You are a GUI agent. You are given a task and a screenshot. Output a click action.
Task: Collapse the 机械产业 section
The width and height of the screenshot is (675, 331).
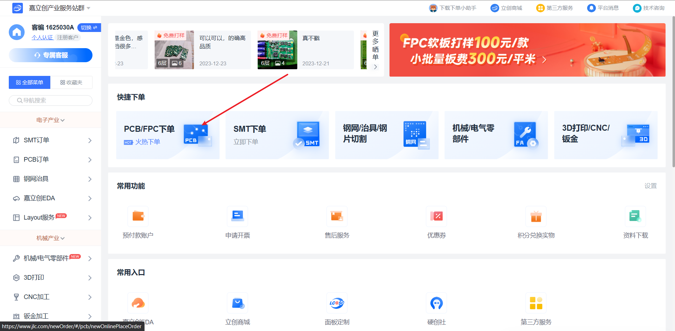pos(51,238)
